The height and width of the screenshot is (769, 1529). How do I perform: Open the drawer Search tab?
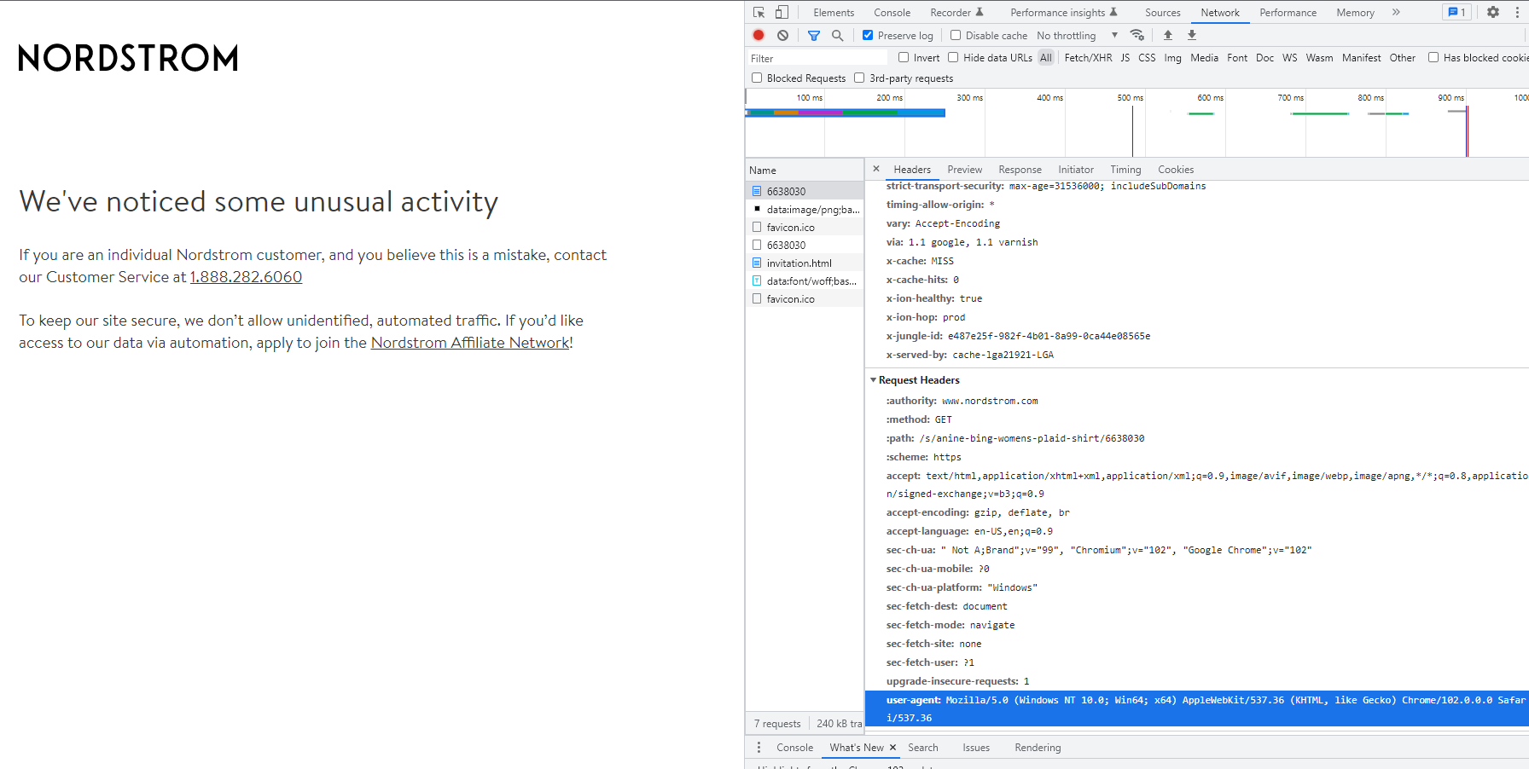(x=922, y=748)
